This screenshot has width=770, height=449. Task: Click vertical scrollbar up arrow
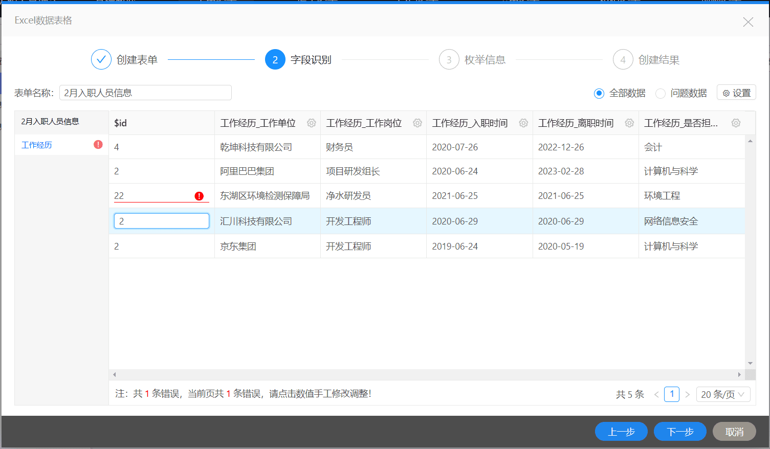click(x=750, y=141)
